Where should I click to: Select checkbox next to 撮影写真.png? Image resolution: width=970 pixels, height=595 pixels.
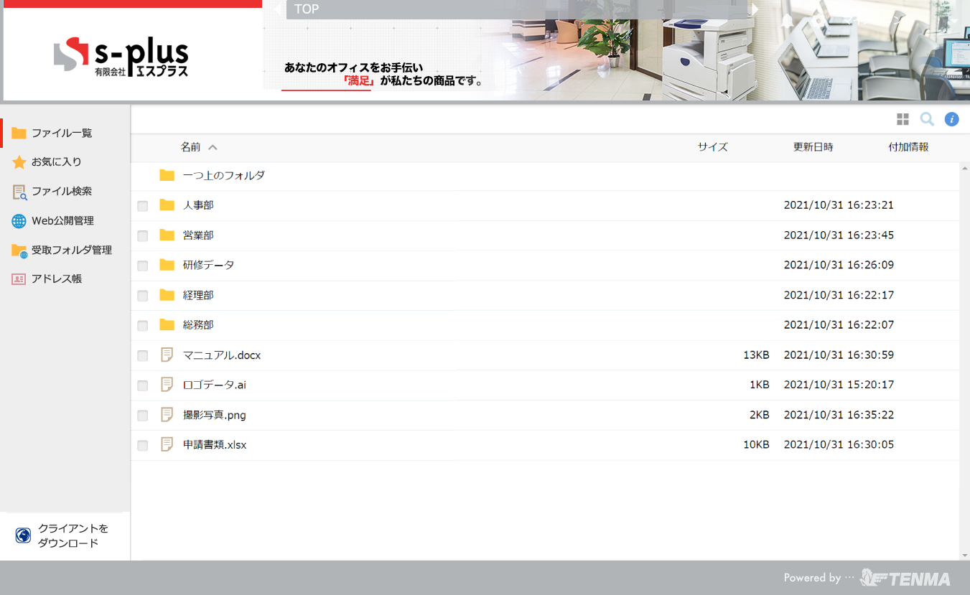click(x=143, y=416)
